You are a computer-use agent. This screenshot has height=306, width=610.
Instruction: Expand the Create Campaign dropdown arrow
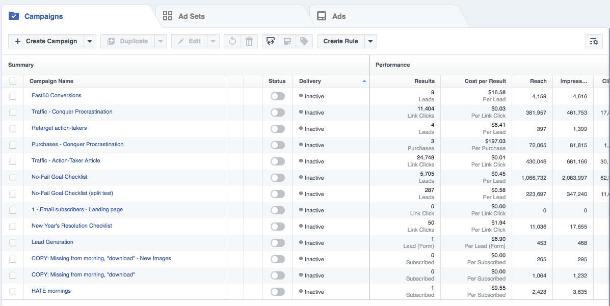tap(90, 41)
